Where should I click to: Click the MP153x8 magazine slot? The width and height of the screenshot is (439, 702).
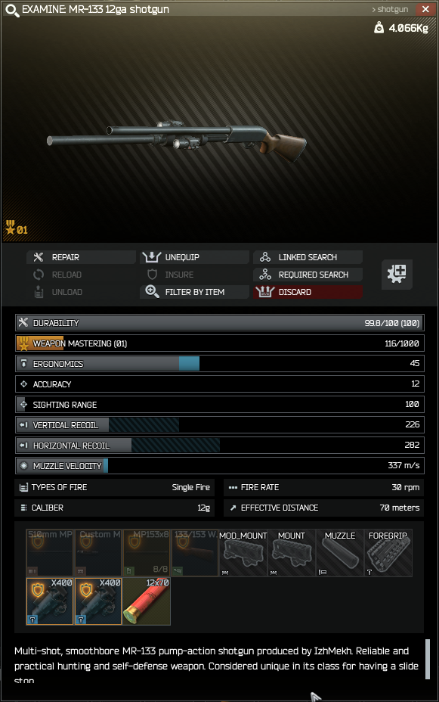click(x=146, y=552)
